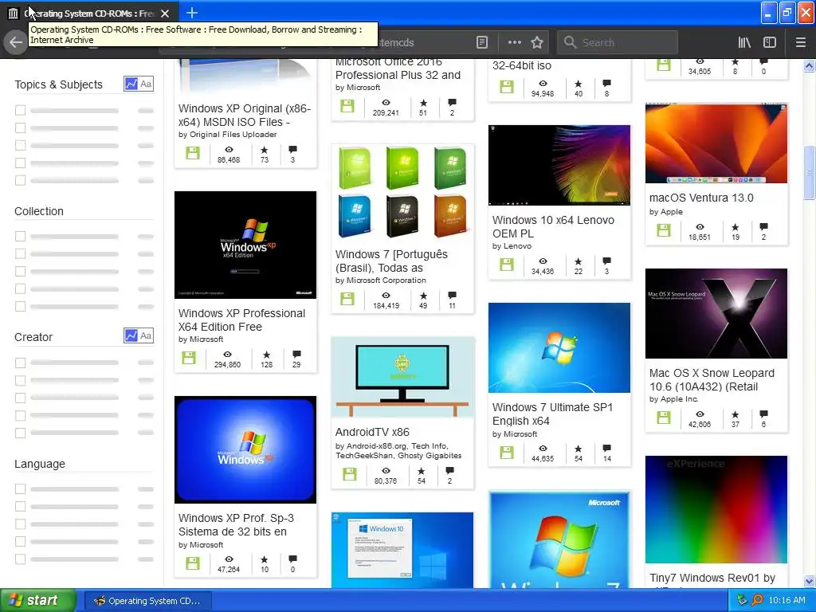Open Windows XP Professional X64 Edition Free
816x612 pixels.
coord(241,320)
